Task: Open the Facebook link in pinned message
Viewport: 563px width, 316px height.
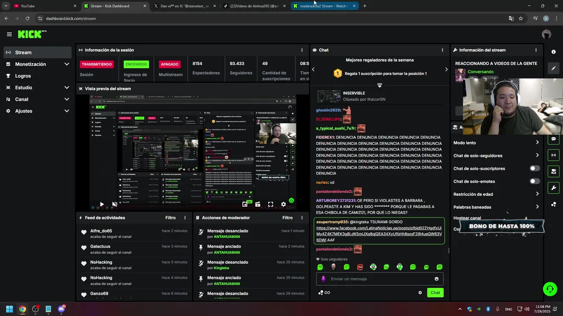Action: (379, 234)
